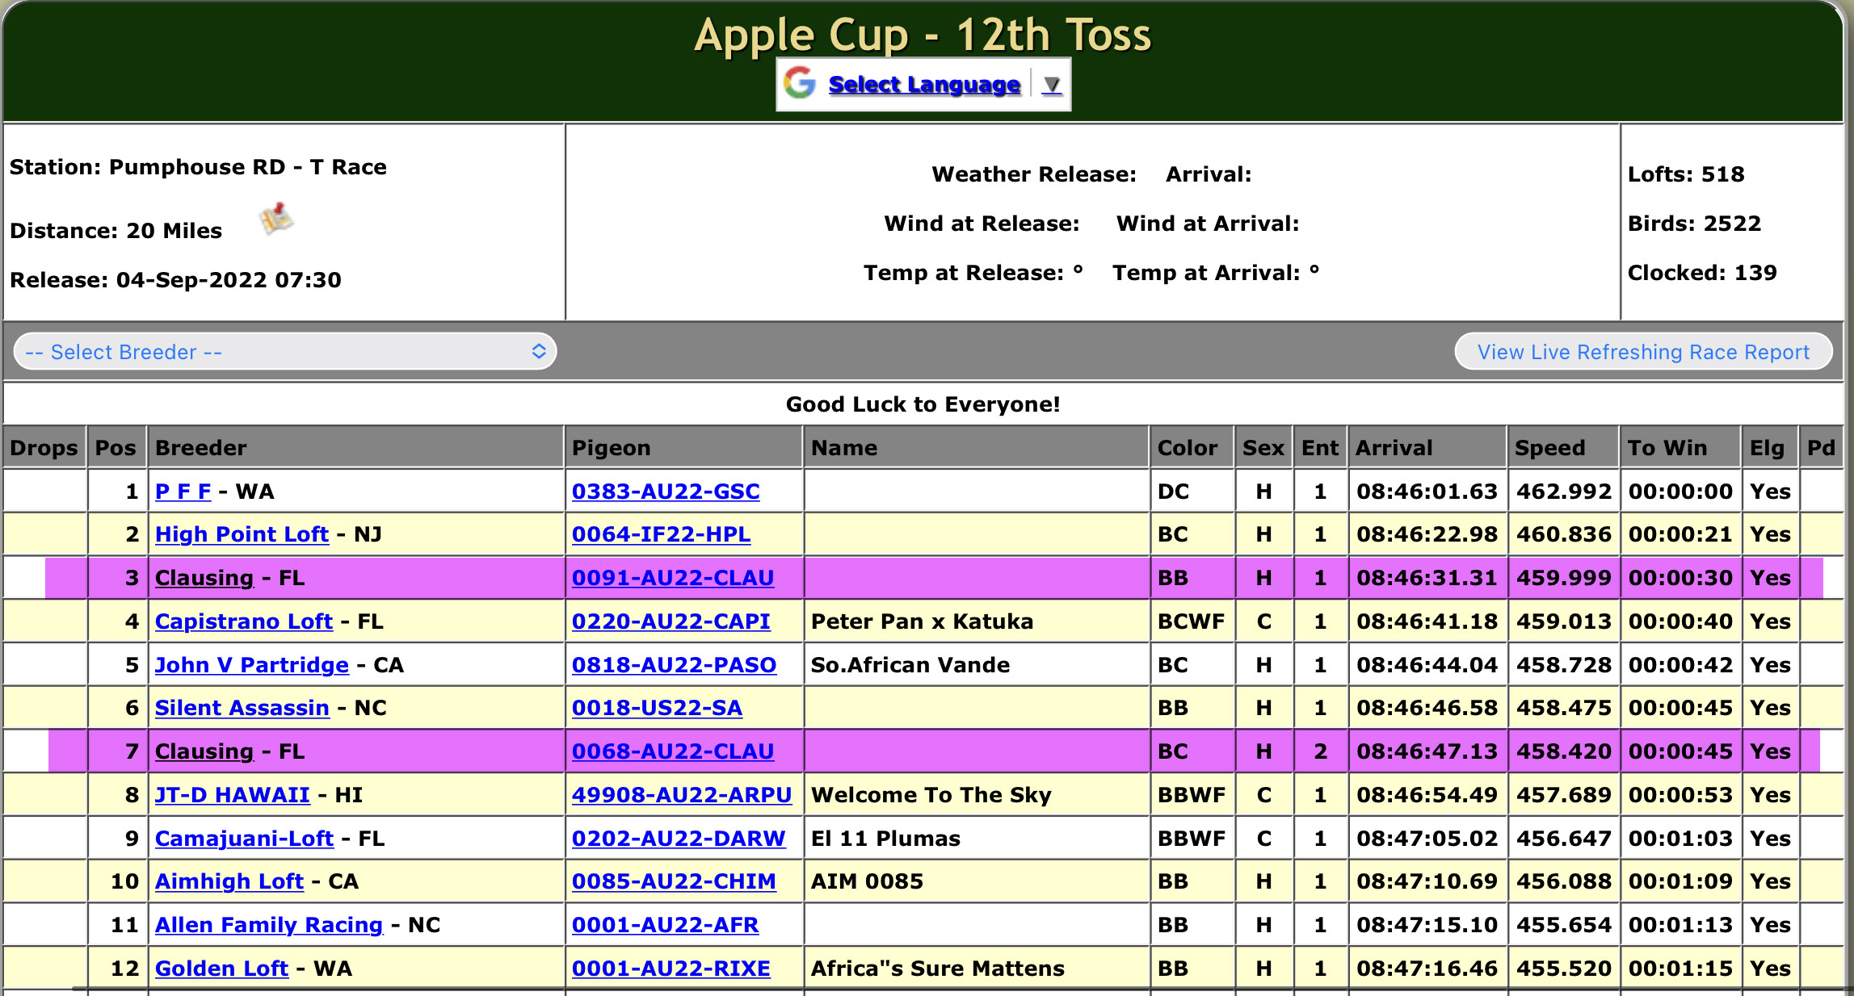Screen dimensions: 1854x996
Task: Click the Speed column header
Action: coord(1549,448)
